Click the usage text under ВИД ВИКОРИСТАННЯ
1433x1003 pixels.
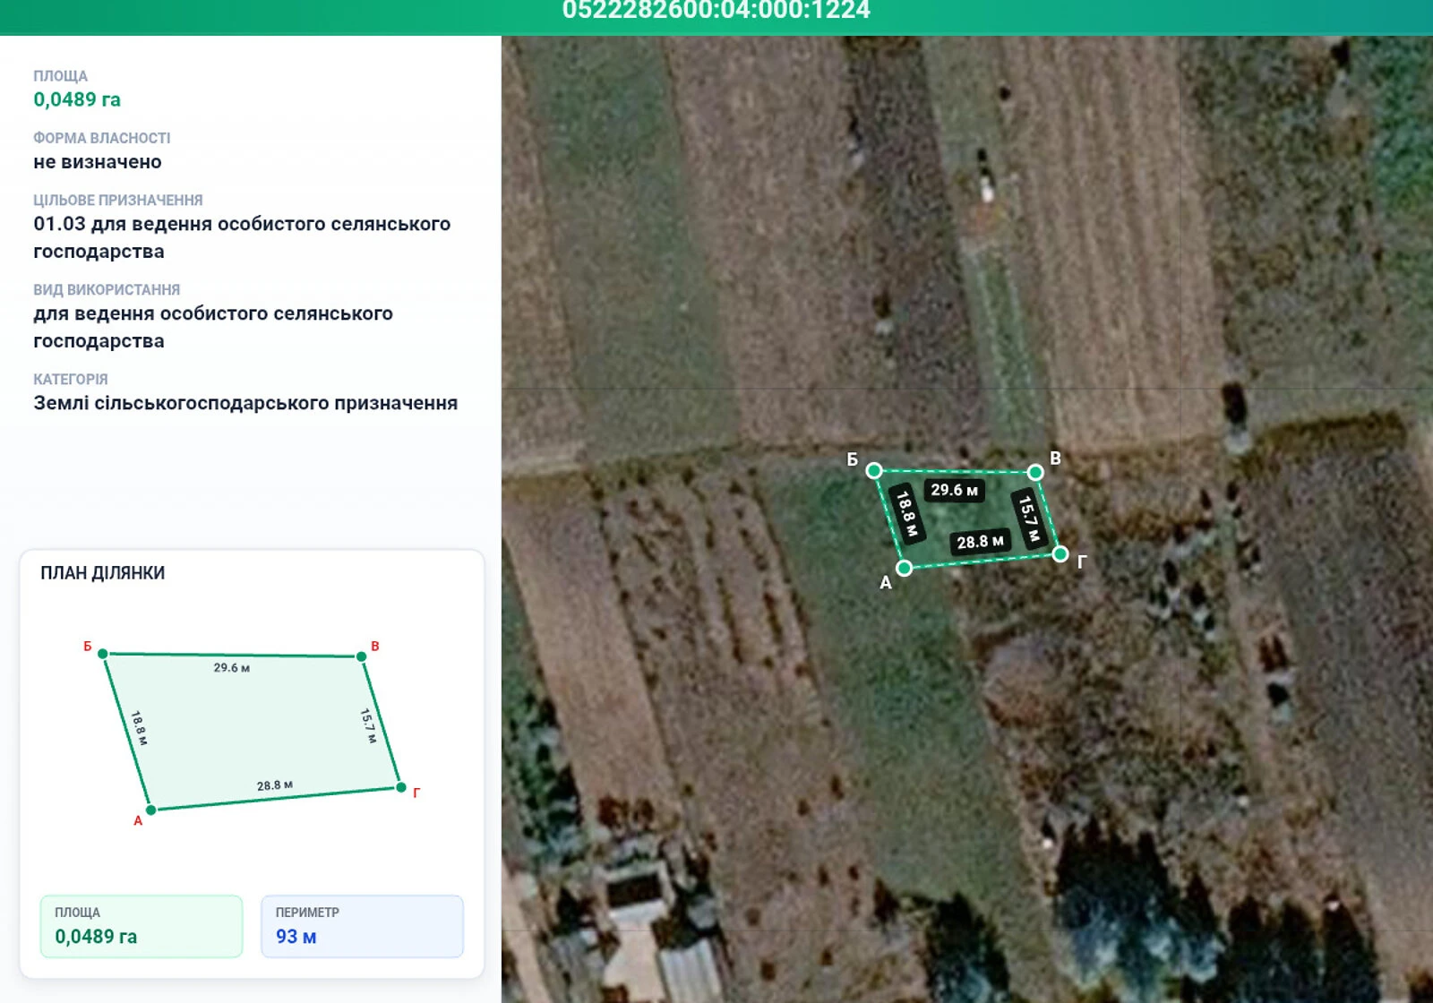213,327
